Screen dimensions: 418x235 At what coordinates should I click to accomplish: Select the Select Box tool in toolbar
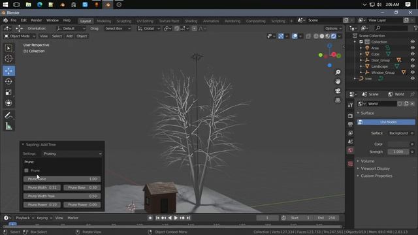pyautogui.click(x=8, y=48)
